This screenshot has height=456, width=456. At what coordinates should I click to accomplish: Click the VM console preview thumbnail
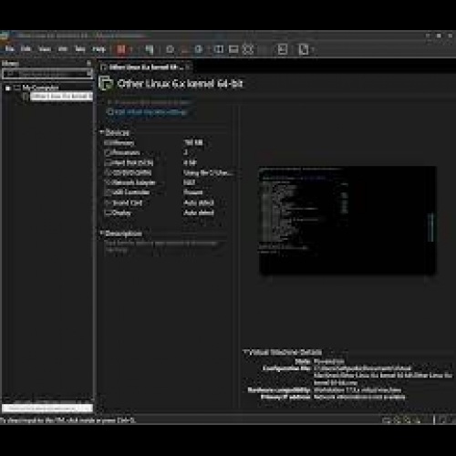pyautogui.click(x=347, y=220)
